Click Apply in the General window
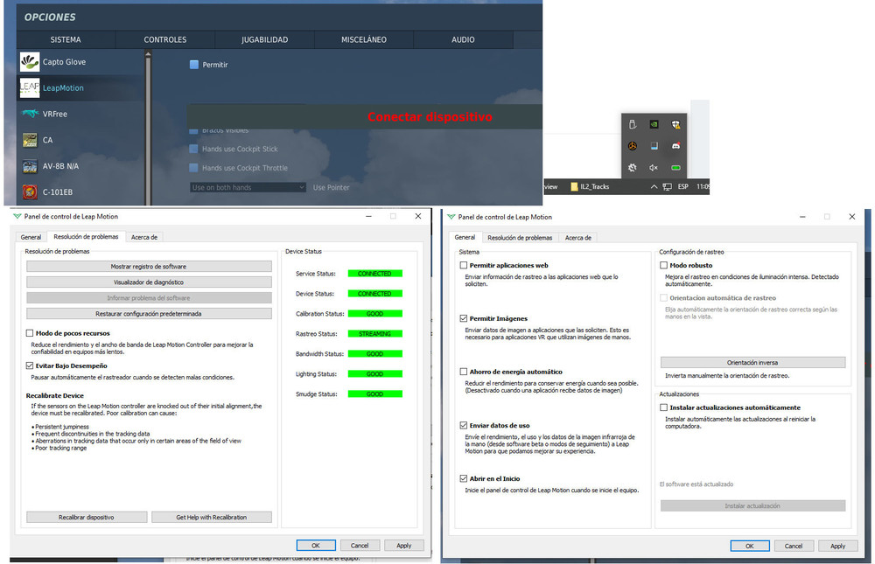Image resolution: width=875 pixels, height=564 pixels. (837, 547)
